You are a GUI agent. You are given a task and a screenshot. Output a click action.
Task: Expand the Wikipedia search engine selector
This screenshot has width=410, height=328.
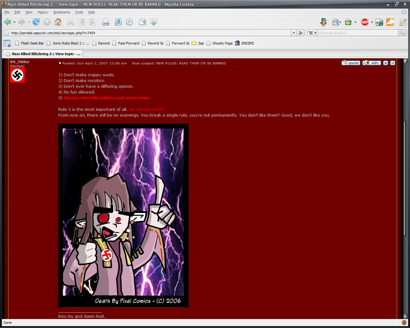312,33
